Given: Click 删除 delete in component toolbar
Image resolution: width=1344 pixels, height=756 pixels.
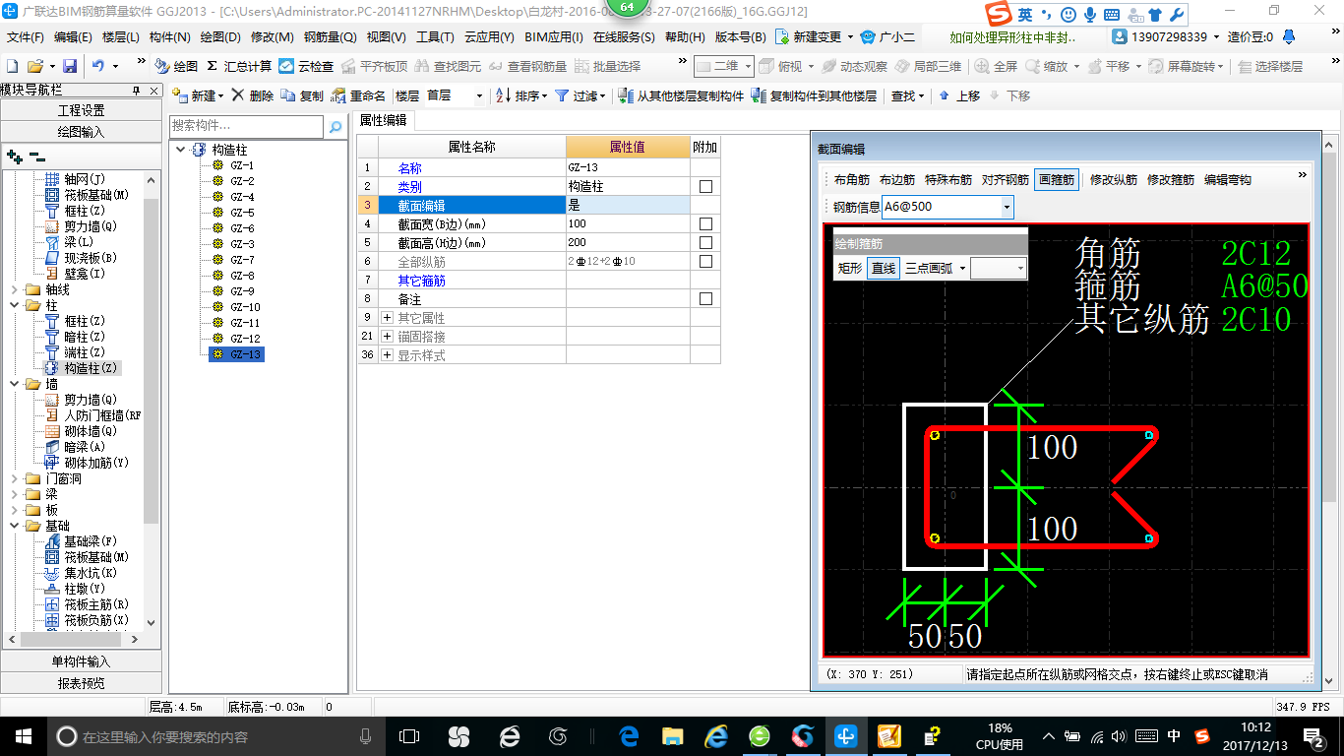Looking at the screenshot, I should click(253, 95).
